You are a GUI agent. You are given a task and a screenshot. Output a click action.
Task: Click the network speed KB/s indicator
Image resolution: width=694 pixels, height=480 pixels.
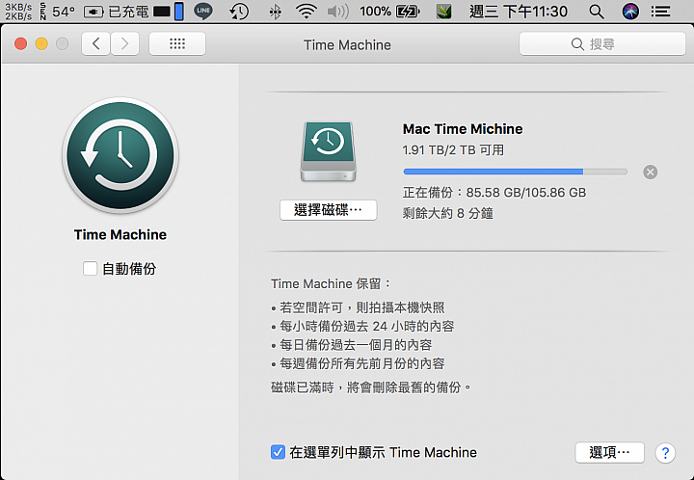click(18, 11)
